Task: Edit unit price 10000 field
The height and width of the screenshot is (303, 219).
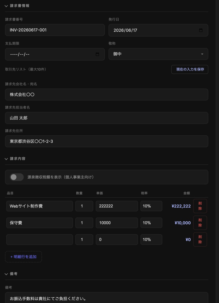Action: 117,223
